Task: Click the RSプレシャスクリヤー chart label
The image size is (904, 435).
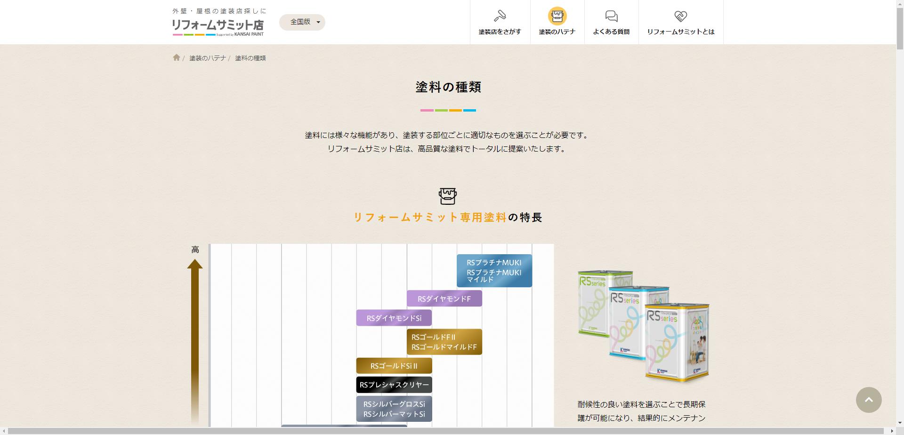Action: point(394,385)
